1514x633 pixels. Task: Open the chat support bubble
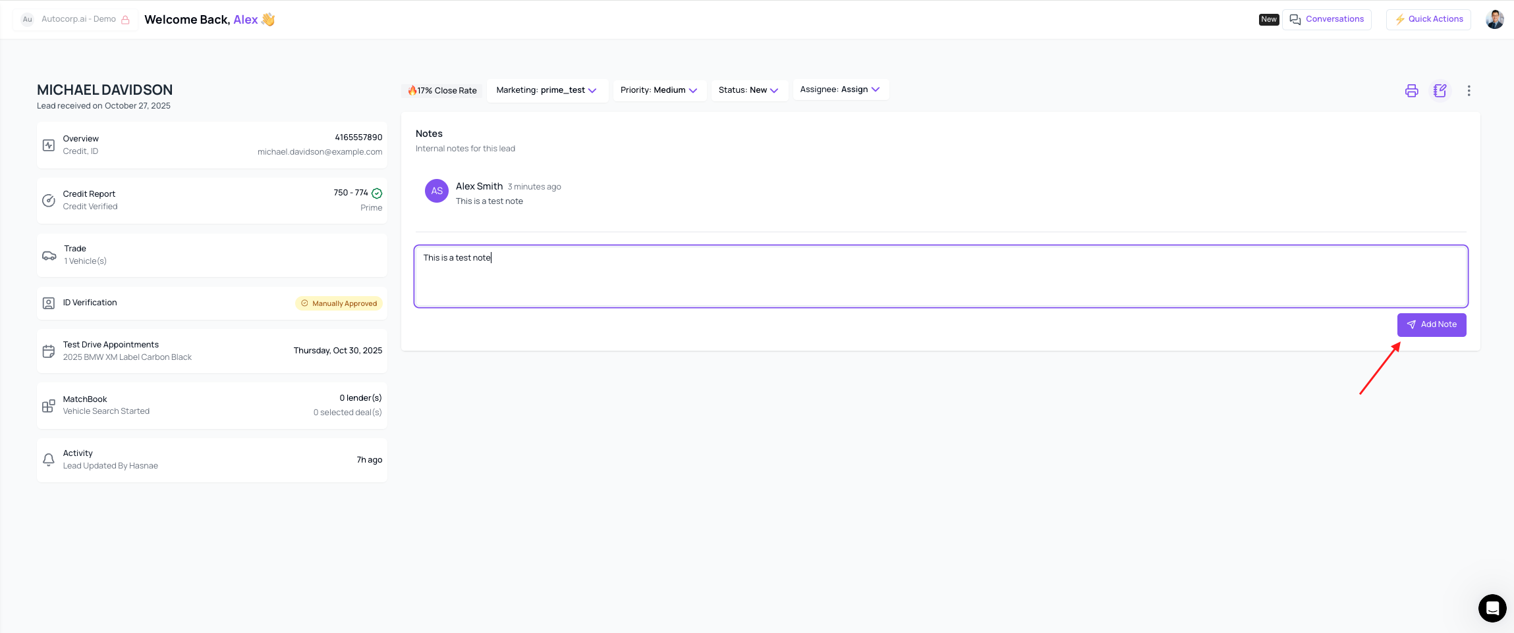pyautogui.click(x=1492, y=608)
